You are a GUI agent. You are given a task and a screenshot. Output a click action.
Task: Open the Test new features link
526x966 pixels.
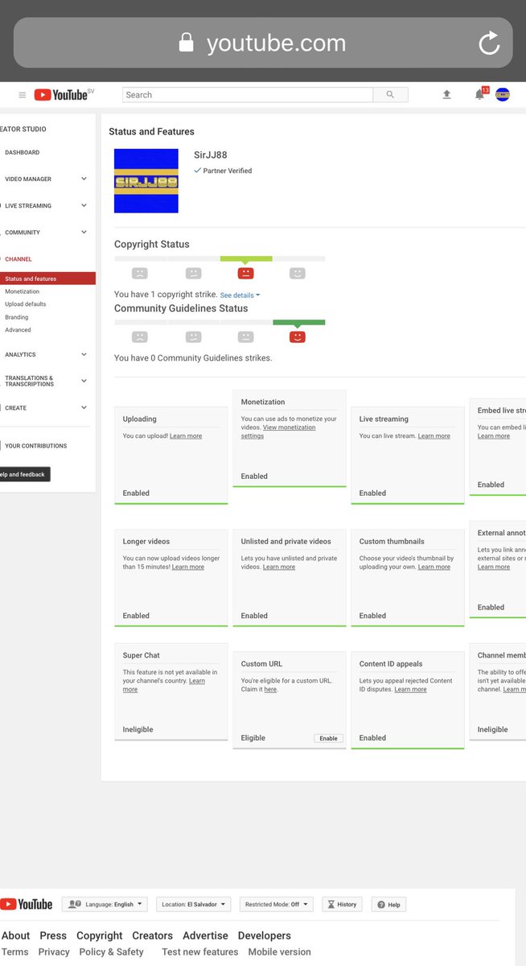[199, 952]
